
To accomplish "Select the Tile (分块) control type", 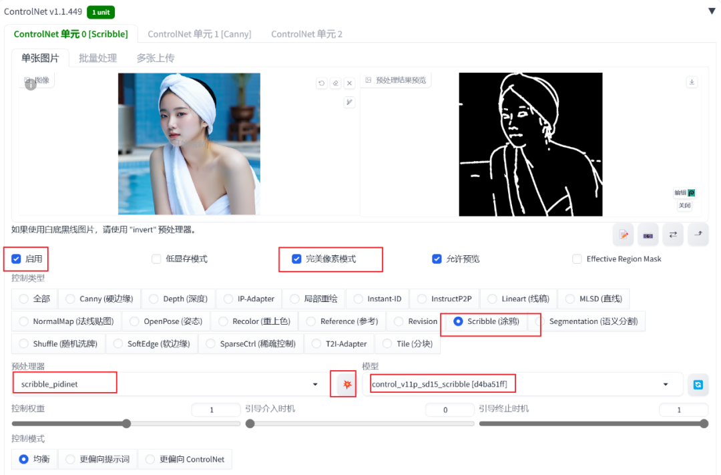I will pos(408,344).
